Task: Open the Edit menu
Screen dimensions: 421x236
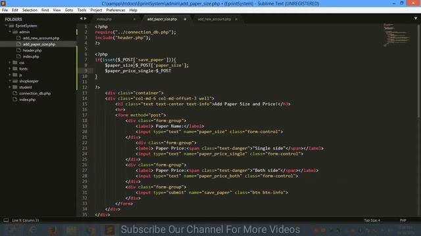Action: pyautogui.click(x=14, y=10)
